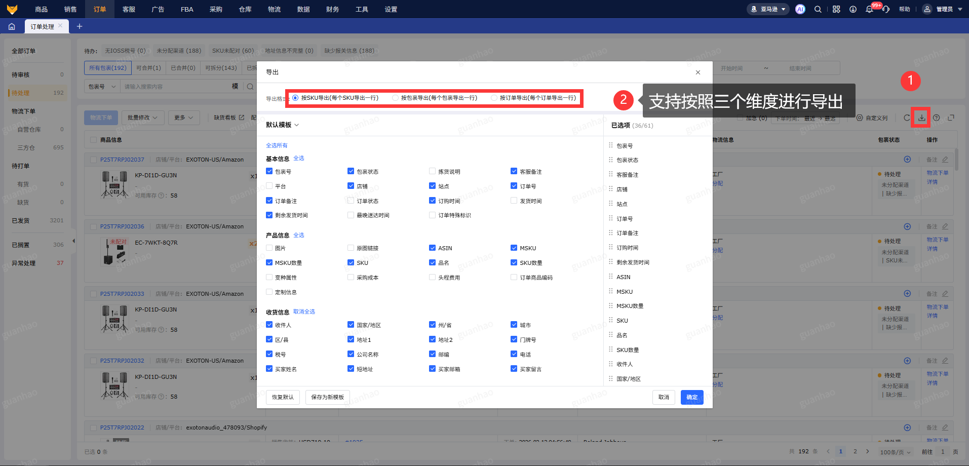Open the customer service headset icon

(886, 9)
